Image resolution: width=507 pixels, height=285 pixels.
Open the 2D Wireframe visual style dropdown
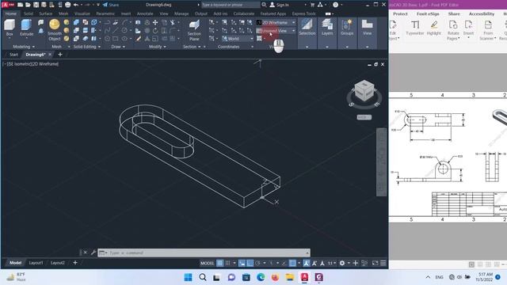(x=276, y=22)
